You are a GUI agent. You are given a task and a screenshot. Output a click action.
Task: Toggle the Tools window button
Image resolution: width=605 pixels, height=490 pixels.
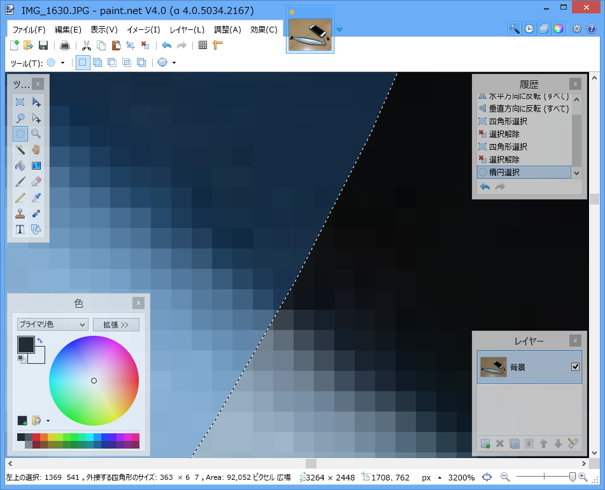[515, 29]
